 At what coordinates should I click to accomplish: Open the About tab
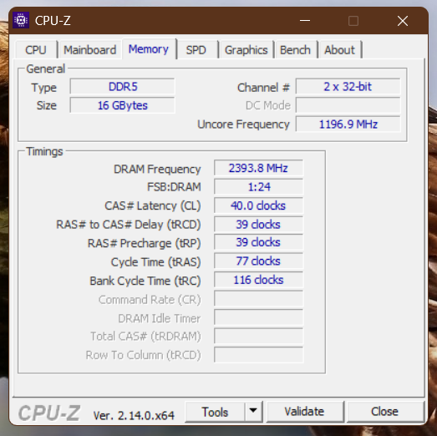coord(339,50)
